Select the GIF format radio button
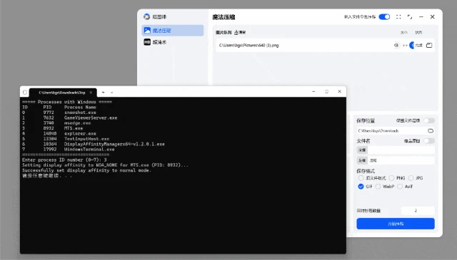 [361, 187]
